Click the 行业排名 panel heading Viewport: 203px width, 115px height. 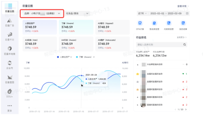pyautogui.click(x=141, y=37)
